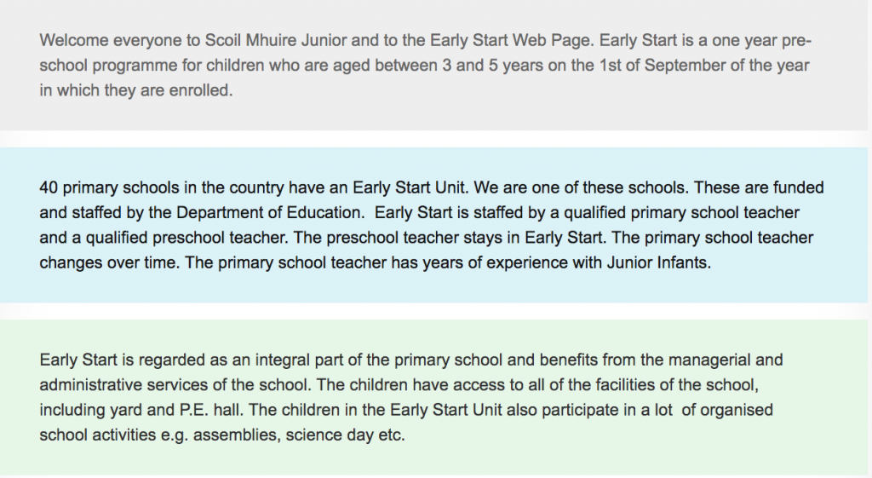Image resolution: width=872 pixels, height=478 pixels.
Task: Click the light green paragraph block
Action: (433, 398)
